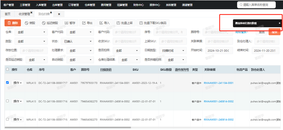The image size is (283, 130).
Task: Expand the 是否拆箱拍照 dropdown
Action: coord(176,60)
